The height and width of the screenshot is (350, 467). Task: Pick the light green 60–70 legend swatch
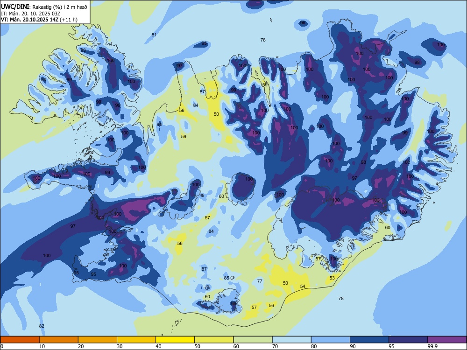click(253, 340)
